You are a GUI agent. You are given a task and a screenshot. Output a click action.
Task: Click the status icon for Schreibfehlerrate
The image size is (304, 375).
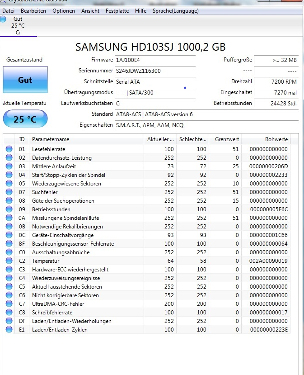[9, 313]
